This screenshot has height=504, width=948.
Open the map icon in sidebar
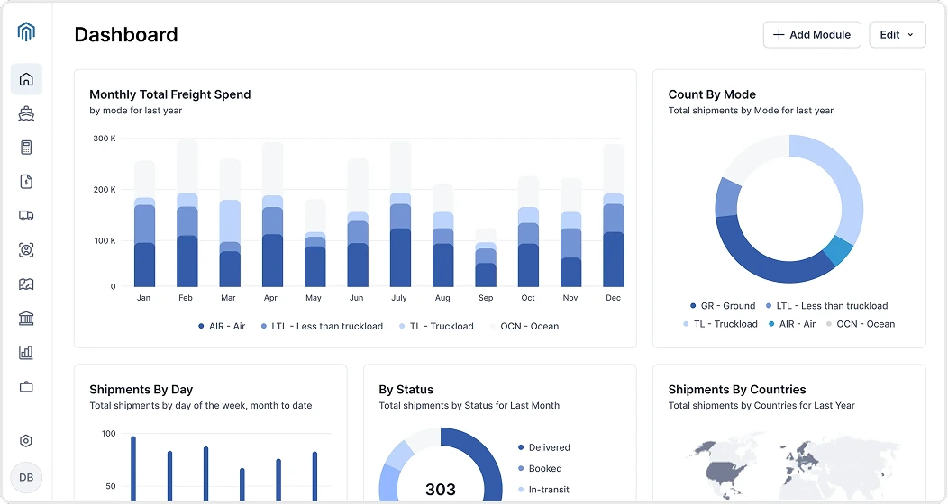(x=26, y=284)
